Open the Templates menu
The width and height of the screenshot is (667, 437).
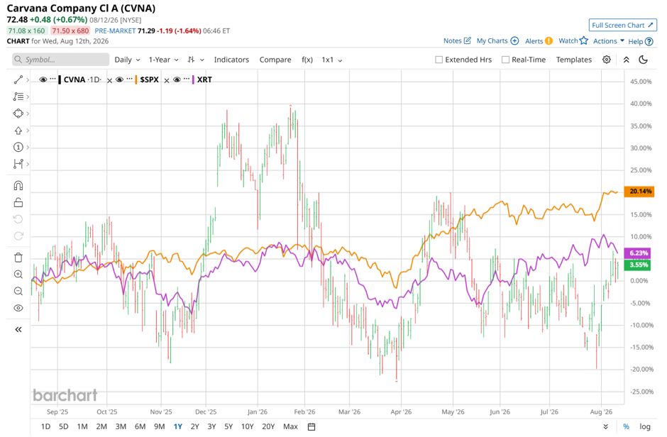coord(574,60)
